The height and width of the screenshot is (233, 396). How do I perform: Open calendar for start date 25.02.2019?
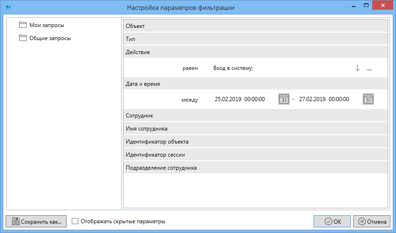[x=284, y=99]
